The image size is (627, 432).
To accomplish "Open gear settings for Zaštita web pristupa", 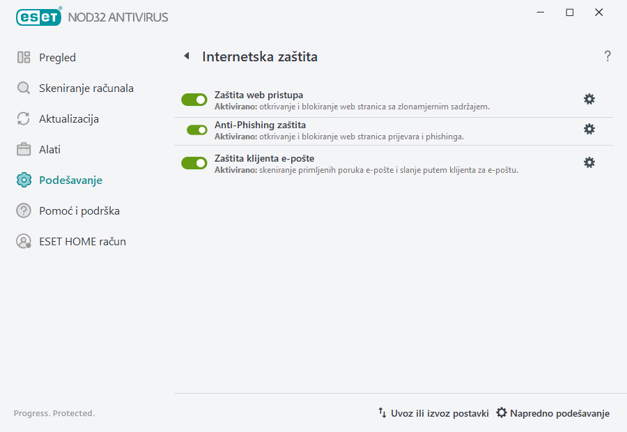I will coord(589,99).
